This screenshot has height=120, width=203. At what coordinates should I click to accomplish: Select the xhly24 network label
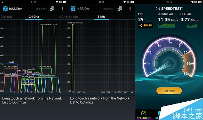pos(11,62)
